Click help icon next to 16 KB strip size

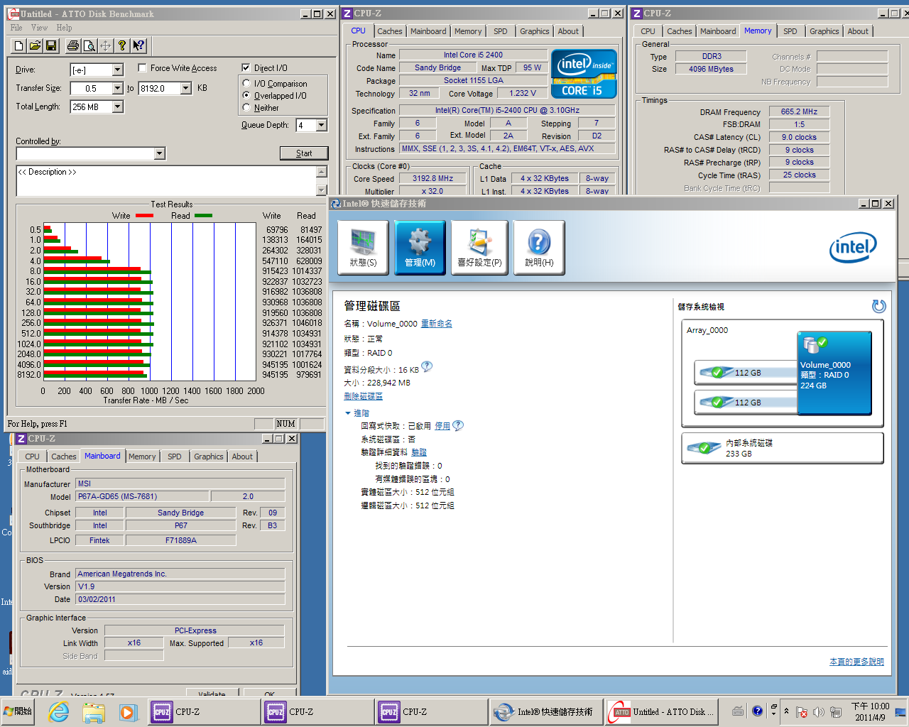(x=427, y=367)
